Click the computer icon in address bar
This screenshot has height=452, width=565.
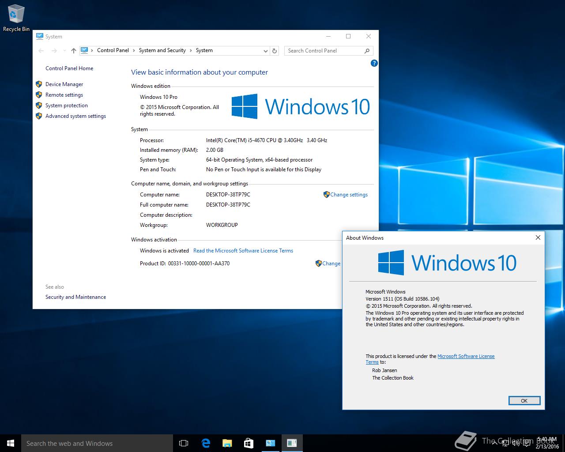pos(84,50)
